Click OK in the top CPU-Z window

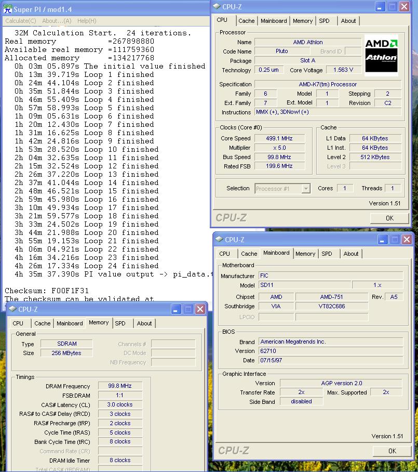[389, 218]
